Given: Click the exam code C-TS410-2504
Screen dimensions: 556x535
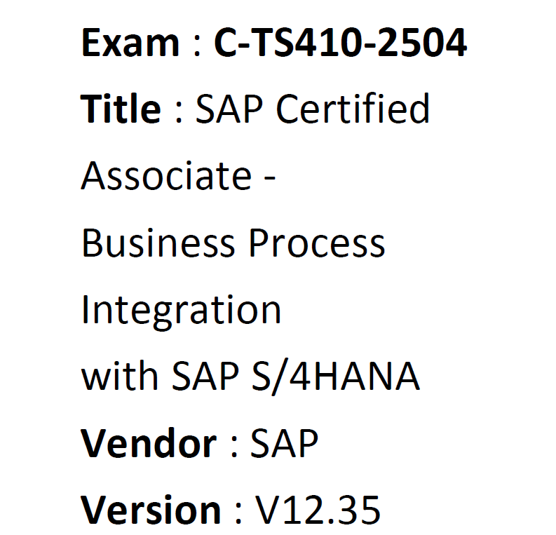Looking at the screenshot, I should pyautogui.click(x=340, y=43).
